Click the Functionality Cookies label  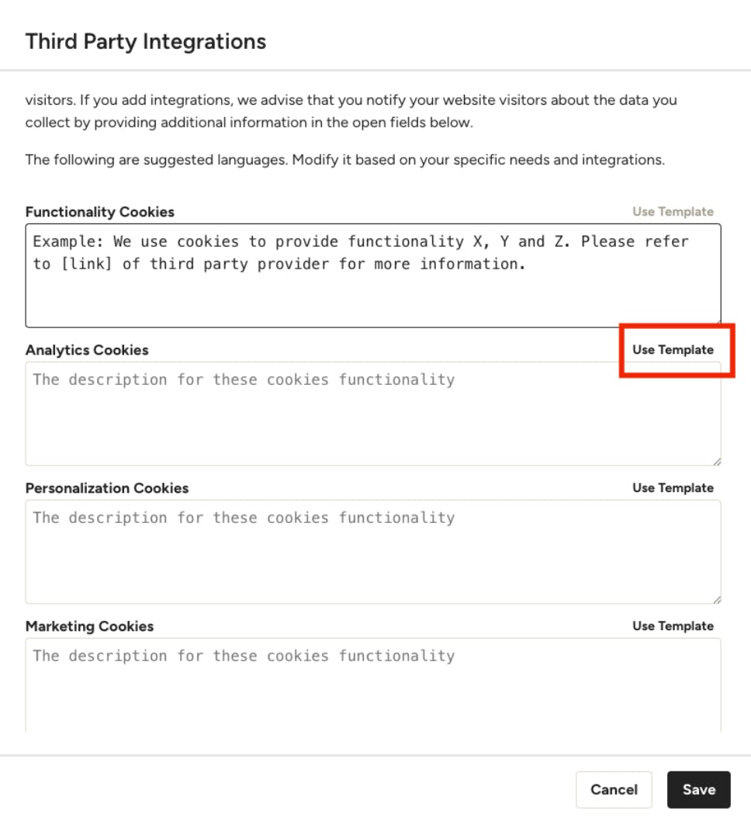(x=100, y=212)
